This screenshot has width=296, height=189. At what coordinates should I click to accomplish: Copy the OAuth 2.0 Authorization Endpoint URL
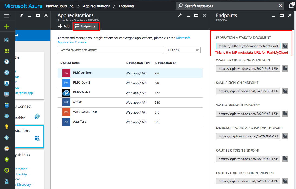285,181
